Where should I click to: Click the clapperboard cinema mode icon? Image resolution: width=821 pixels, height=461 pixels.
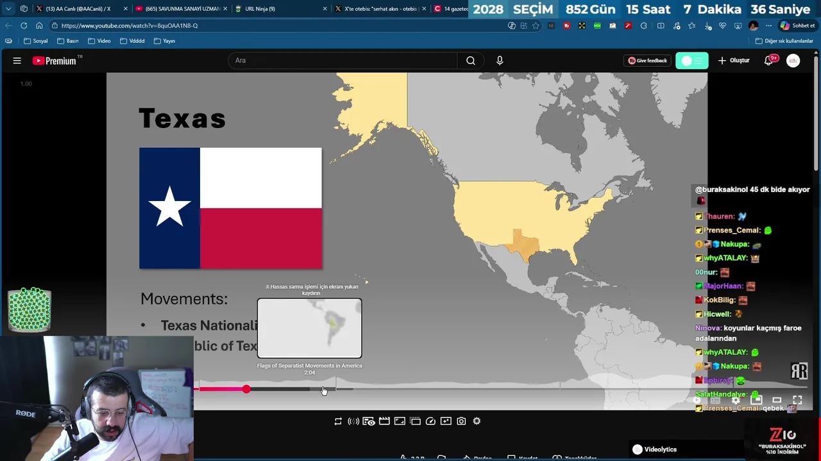384,421
